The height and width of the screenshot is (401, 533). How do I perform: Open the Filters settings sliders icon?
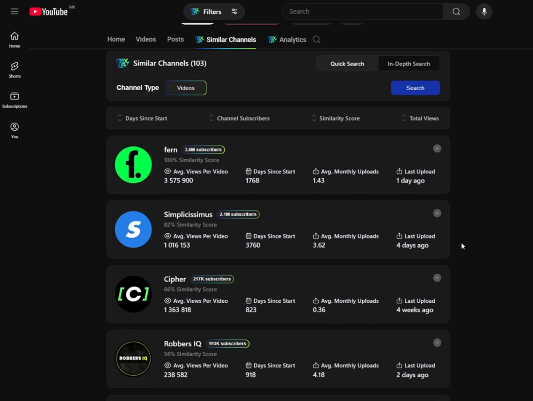[234, 11]
